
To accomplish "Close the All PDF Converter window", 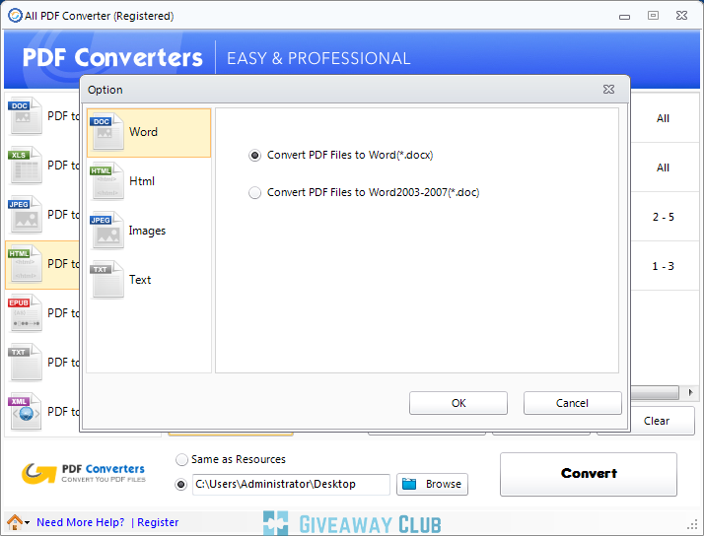I will 681,16.
